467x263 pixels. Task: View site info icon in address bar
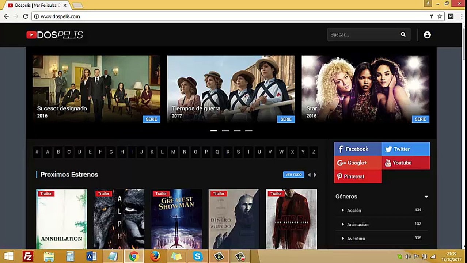(36, 16)
